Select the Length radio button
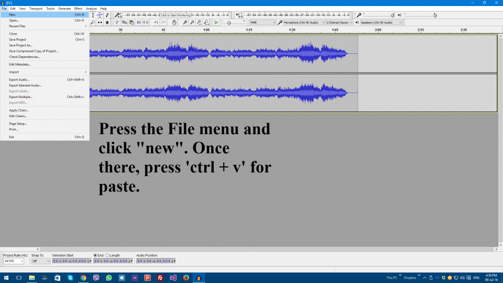This screenshot has height=283, width=503. tap(108, 255)
